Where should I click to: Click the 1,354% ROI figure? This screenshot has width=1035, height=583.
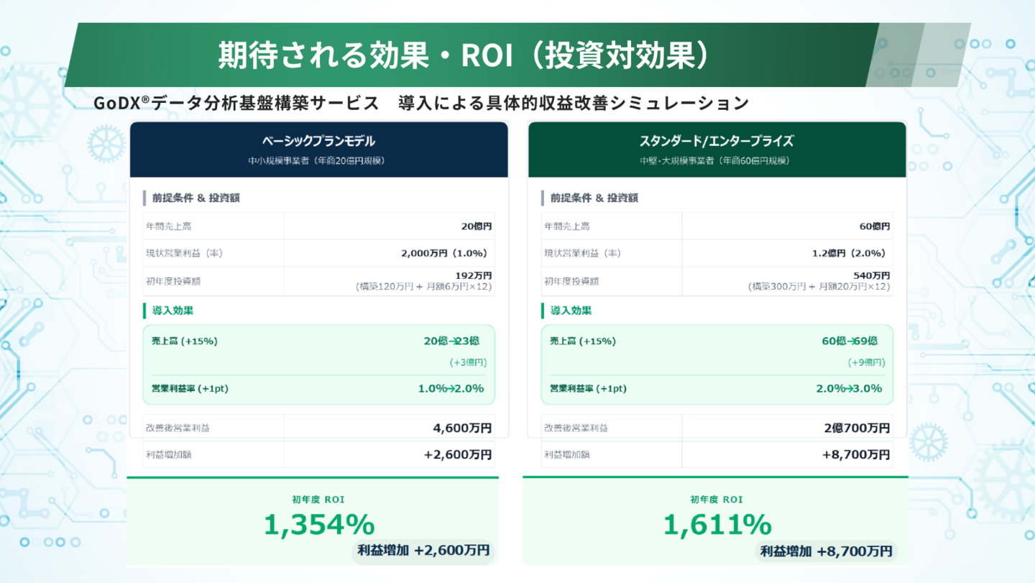pyautogui.click(x=318, y=524)
